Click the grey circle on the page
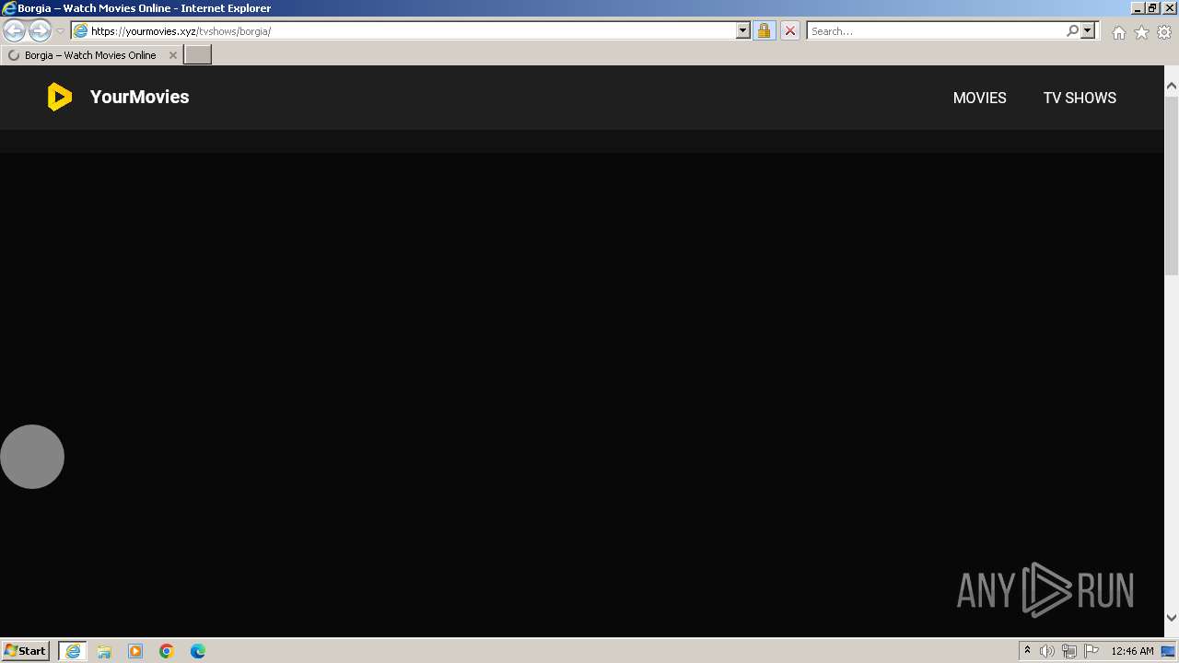 coord(32,457)
